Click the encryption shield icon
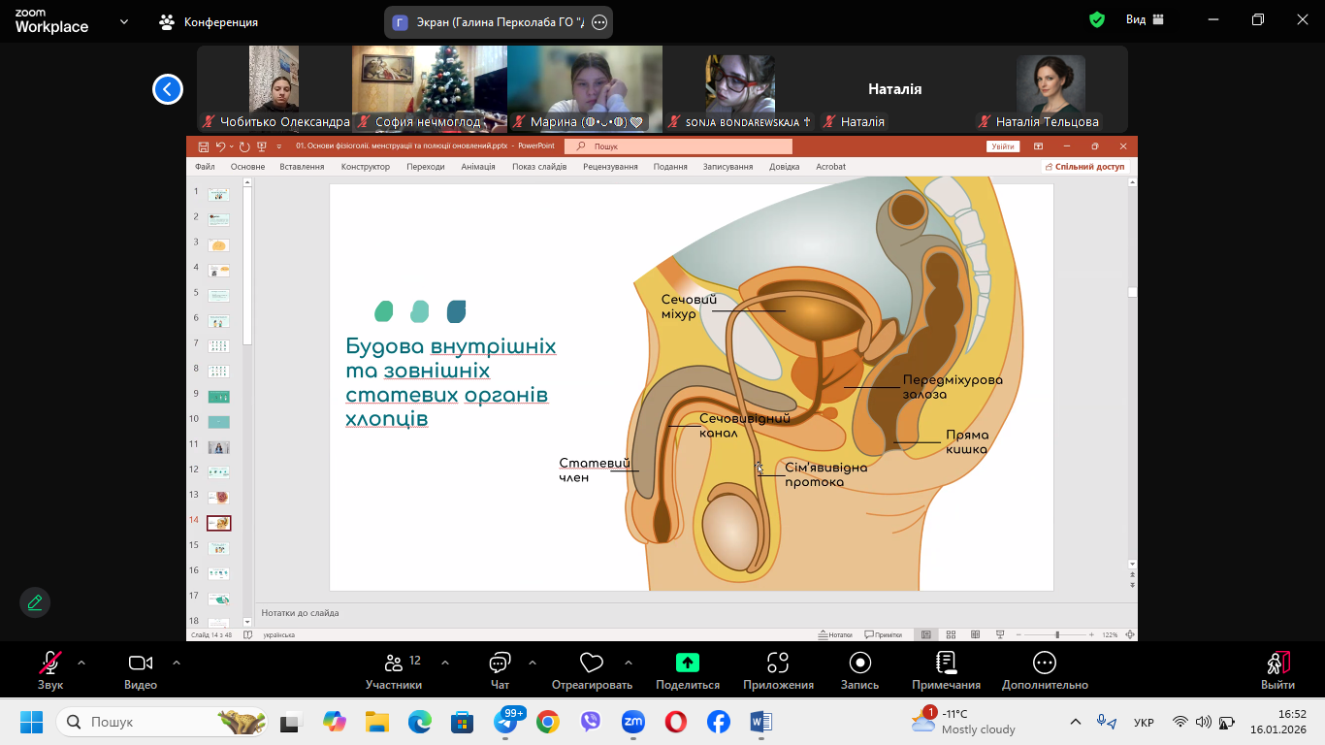This screenshot has height=745, width=1325. coord(1097,20)
